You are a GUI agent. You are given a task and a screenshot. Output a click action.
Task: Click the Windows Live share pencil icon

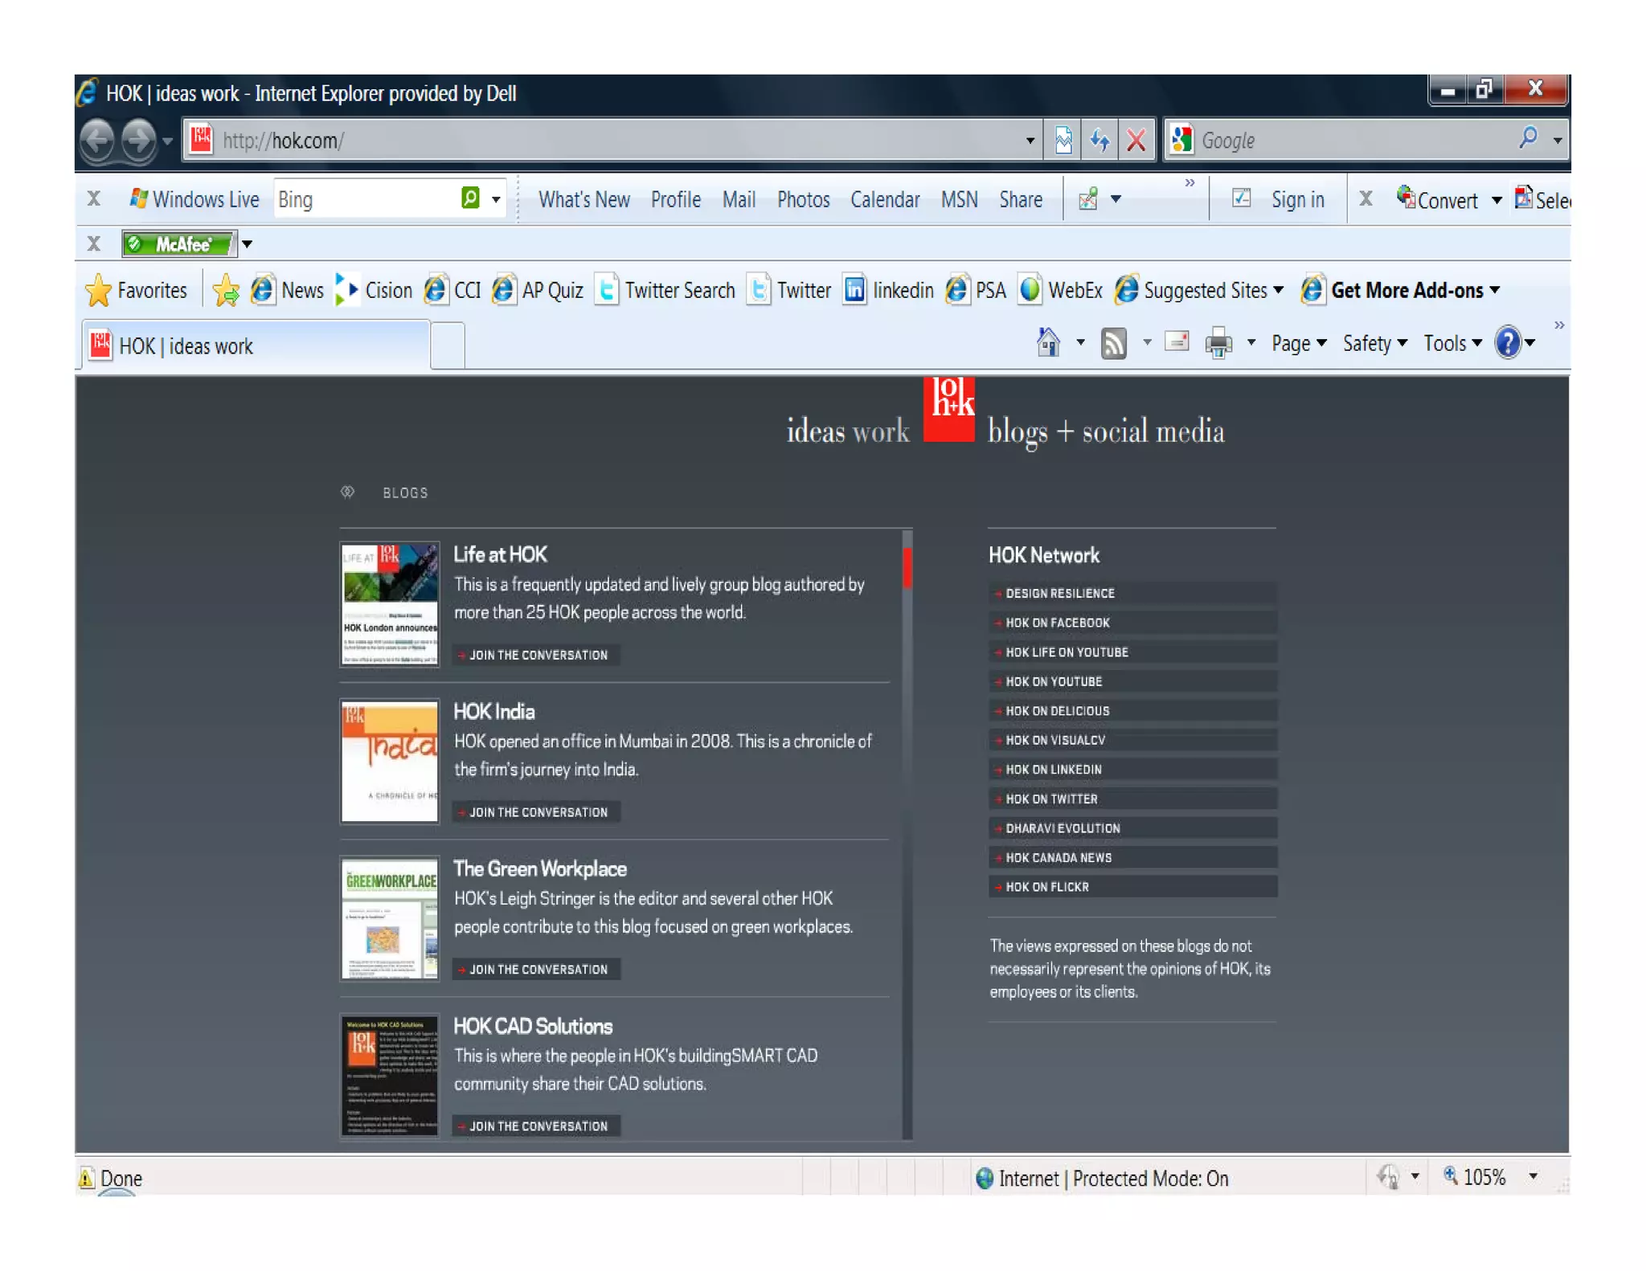(1088, 198)
